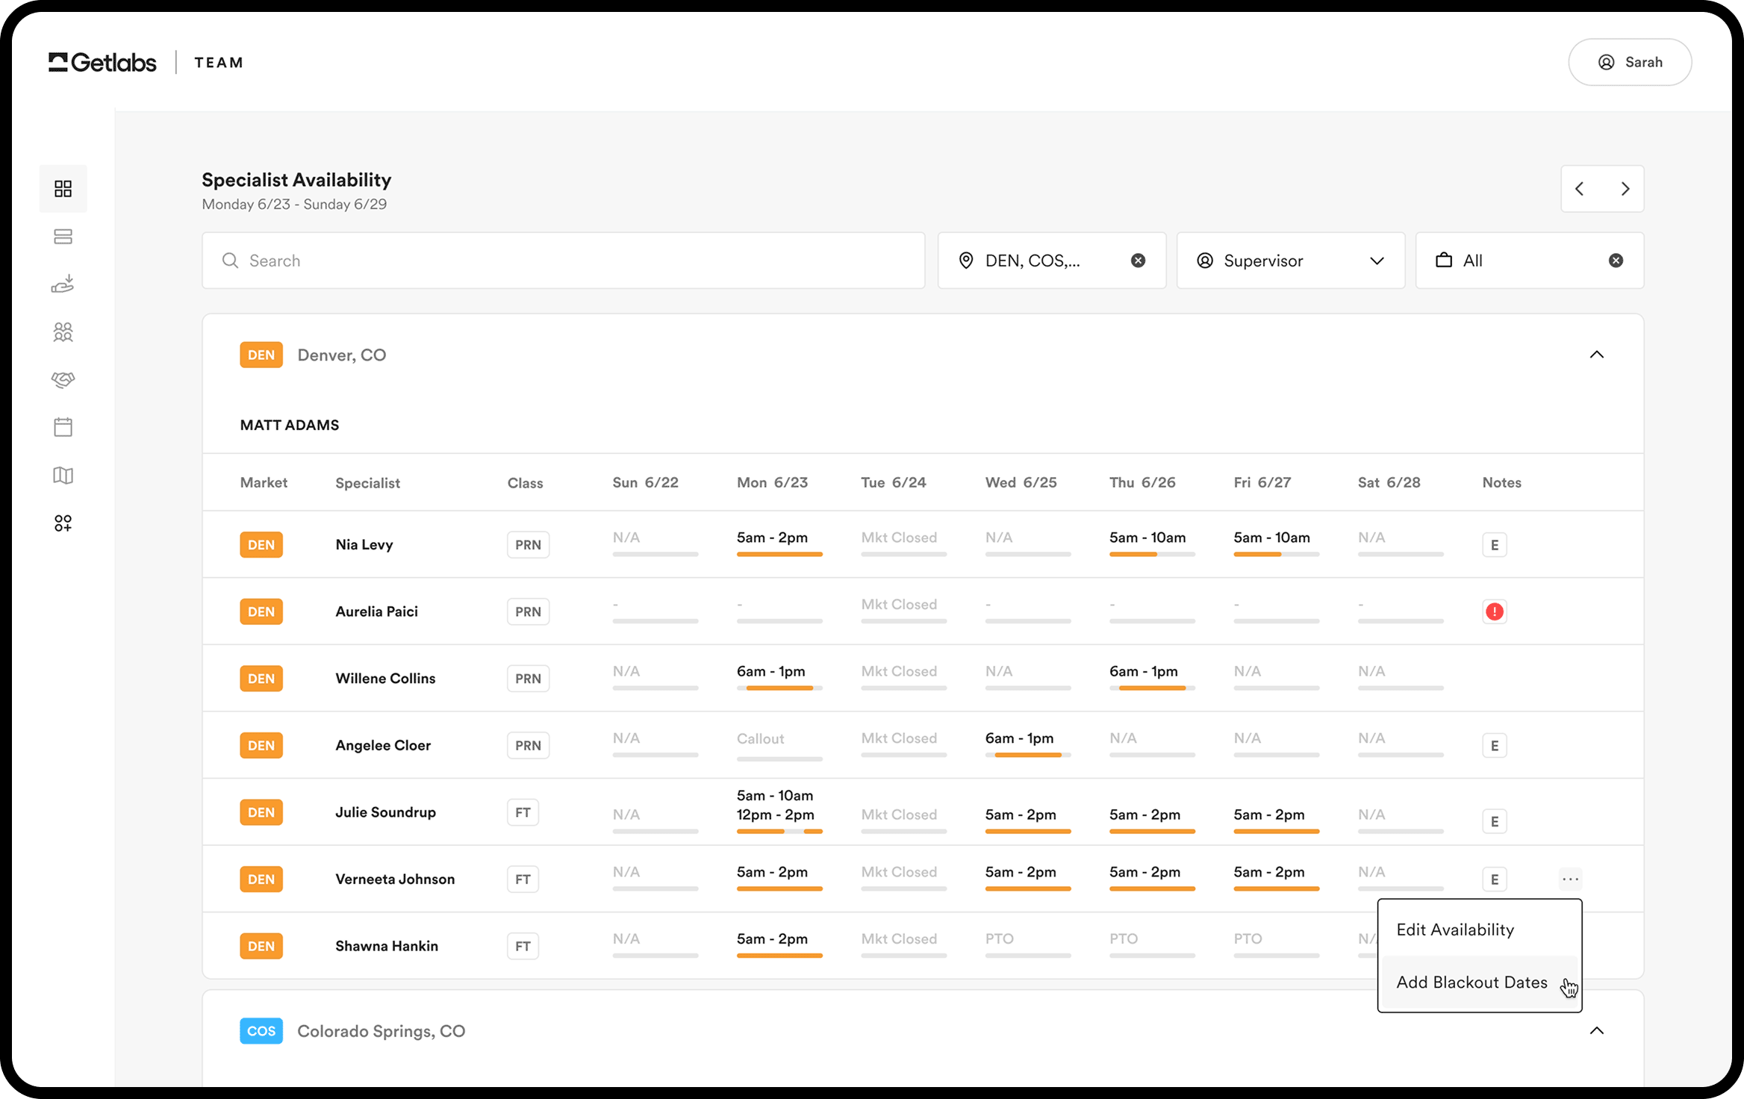Open Aurelia Paici's red alert note
Screen dimensions: 1744x1099
coord(1495,611)
